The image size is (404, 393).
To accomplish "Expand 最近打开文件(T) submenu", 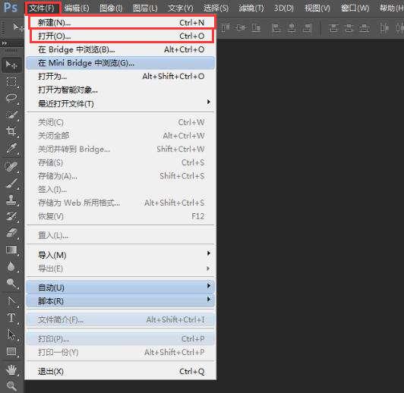I will (121, 103).
